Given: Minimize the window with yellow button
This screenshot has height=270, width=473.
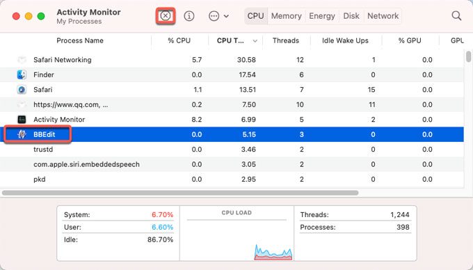Looking at the screenshot, I should tap(29, 16).
